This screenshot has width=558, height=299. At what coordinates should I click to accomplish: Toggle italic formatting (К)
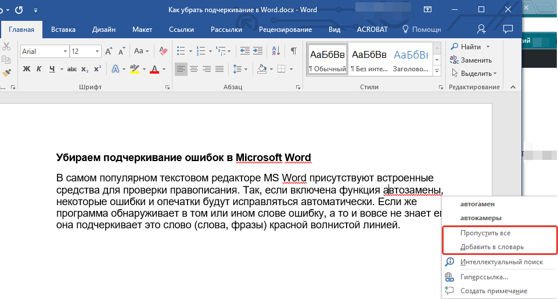tap(39, 69)
